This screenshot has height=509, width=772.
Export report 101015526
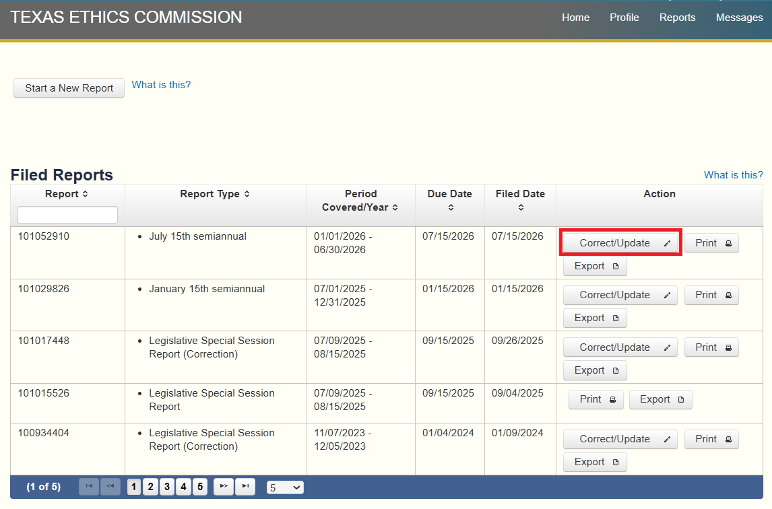(661, 399)
